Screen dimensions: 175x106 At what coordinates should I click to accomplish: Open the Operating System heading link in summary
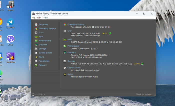pyautogui.click(x=76, y=24)
